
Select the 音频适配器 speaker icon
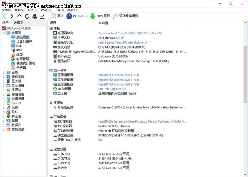point(55,107)
